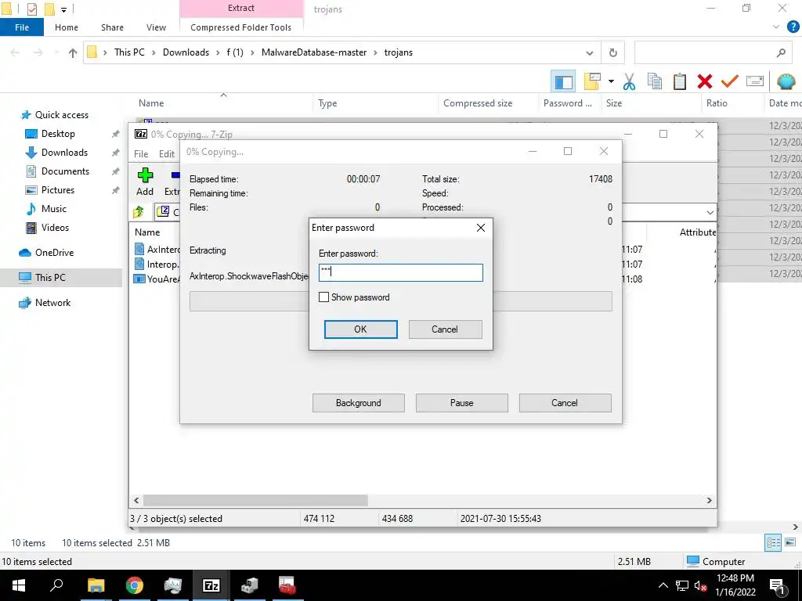
Task: Expand the folder options dropdown arrow
Action: pos(611,81)
